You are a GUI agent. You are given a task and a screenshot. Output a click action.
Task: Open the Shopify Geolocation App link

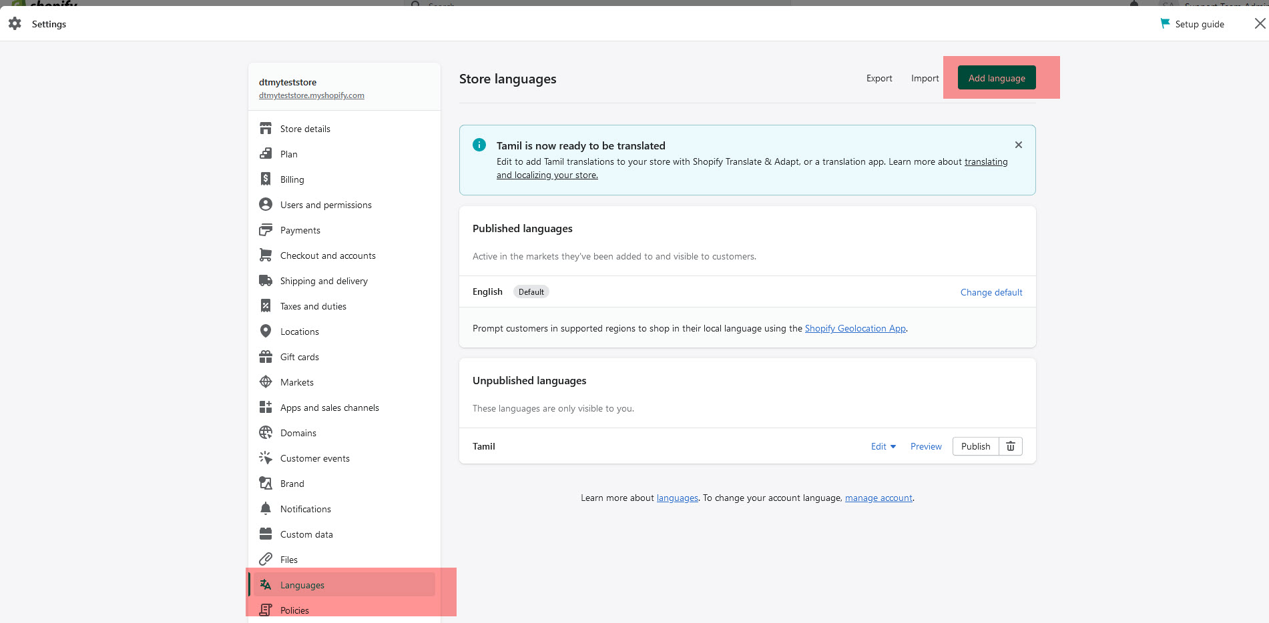pos(854,328)
